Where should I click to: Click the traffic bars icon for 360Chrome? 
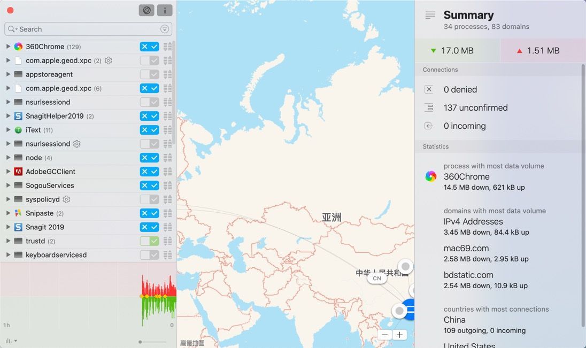coord(167,47)
